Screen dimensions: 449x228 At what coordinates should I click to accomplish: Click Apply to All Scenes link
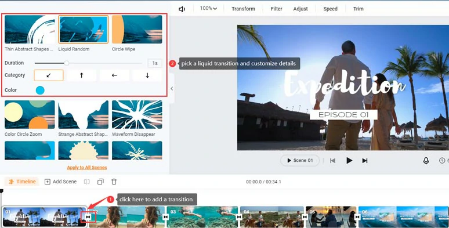coord(87,168)
